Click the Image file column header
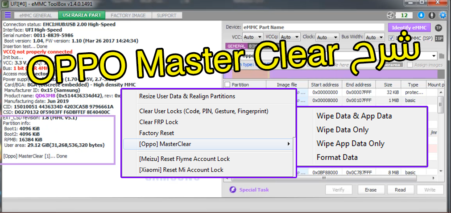This screenshot has height=213, width=451. 287,85
